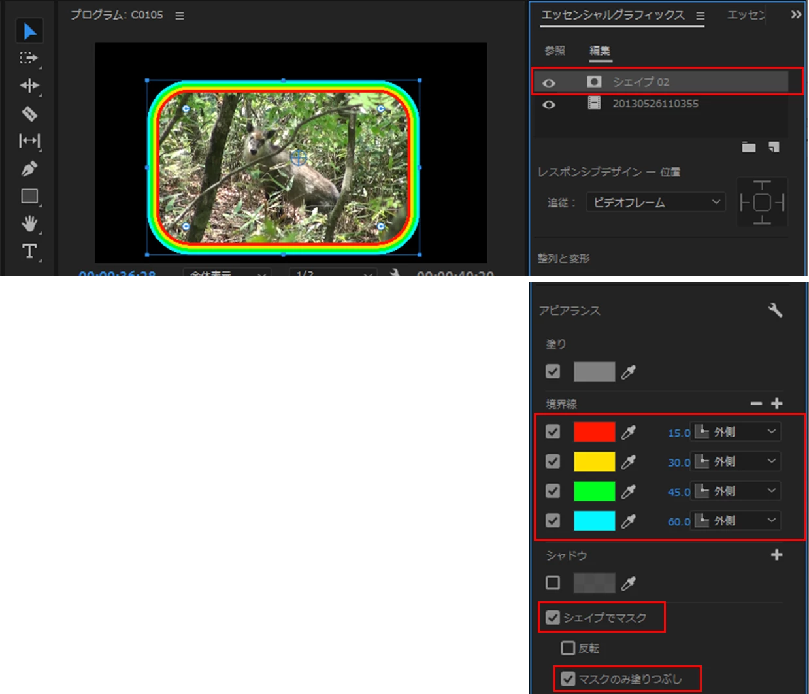Screen dimensions: 809x694
Task: Select the エッセンシャルグラフィックス panel tab
Action: (x=613, y=15)
